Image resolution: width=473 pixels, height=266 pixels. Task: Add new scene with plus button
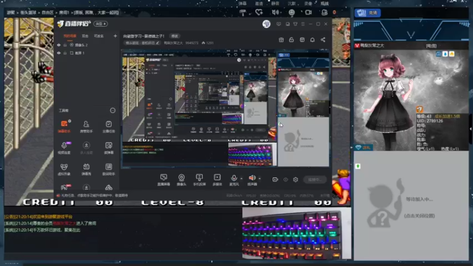click(115, 36)
